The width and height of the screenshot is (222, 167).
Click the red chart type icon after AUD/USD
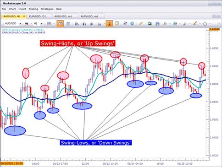[x=27, y=24]
